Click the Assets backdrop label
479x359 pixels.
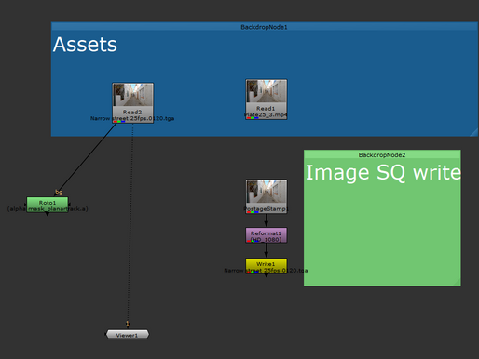pos(85,45)
